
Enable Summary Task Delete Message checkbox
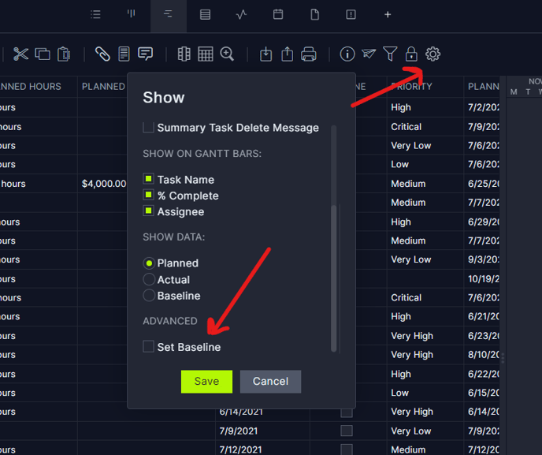click(x=148, y=127)
